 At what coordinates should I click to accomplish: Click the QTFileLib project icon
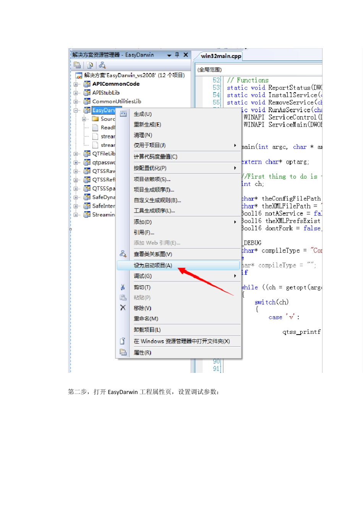(87, 153)
